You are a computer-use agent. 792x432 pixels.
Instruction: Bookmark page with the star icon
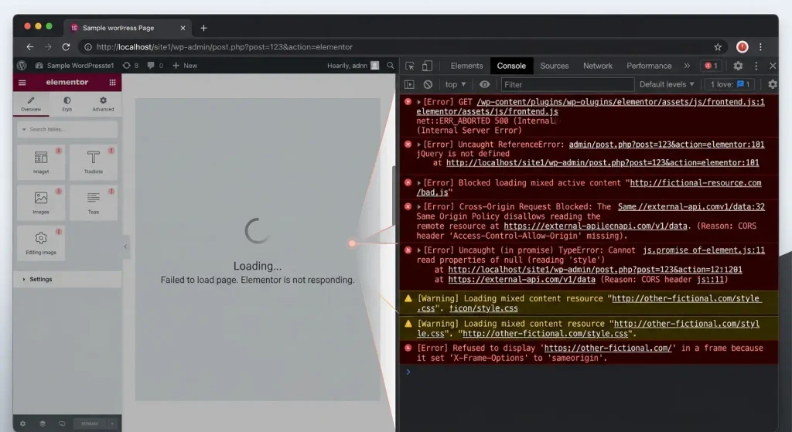click(x=718, y=47)
